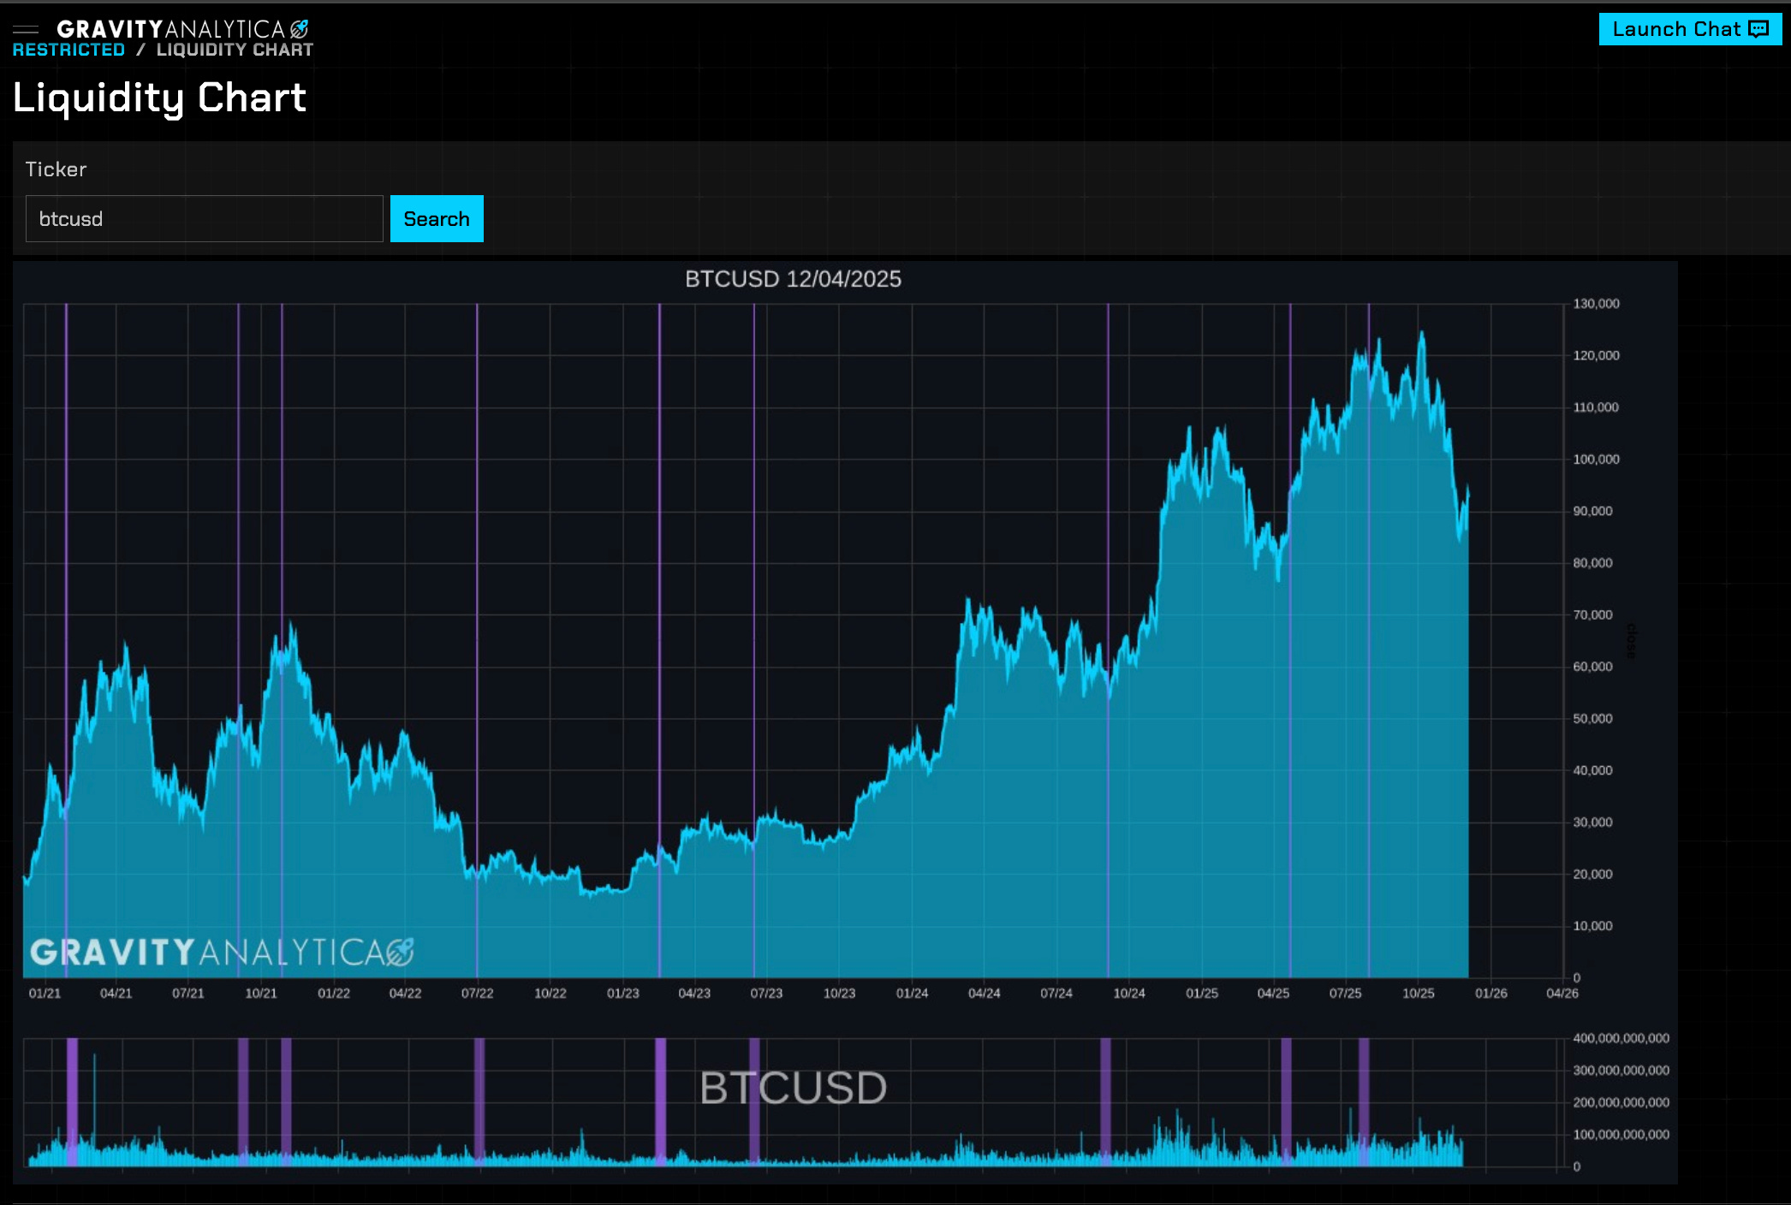The width and height of the screenshot is (1791, 1205).
Task: Click the 100,000 price axis label
Action: click(x=1596, y=460)
